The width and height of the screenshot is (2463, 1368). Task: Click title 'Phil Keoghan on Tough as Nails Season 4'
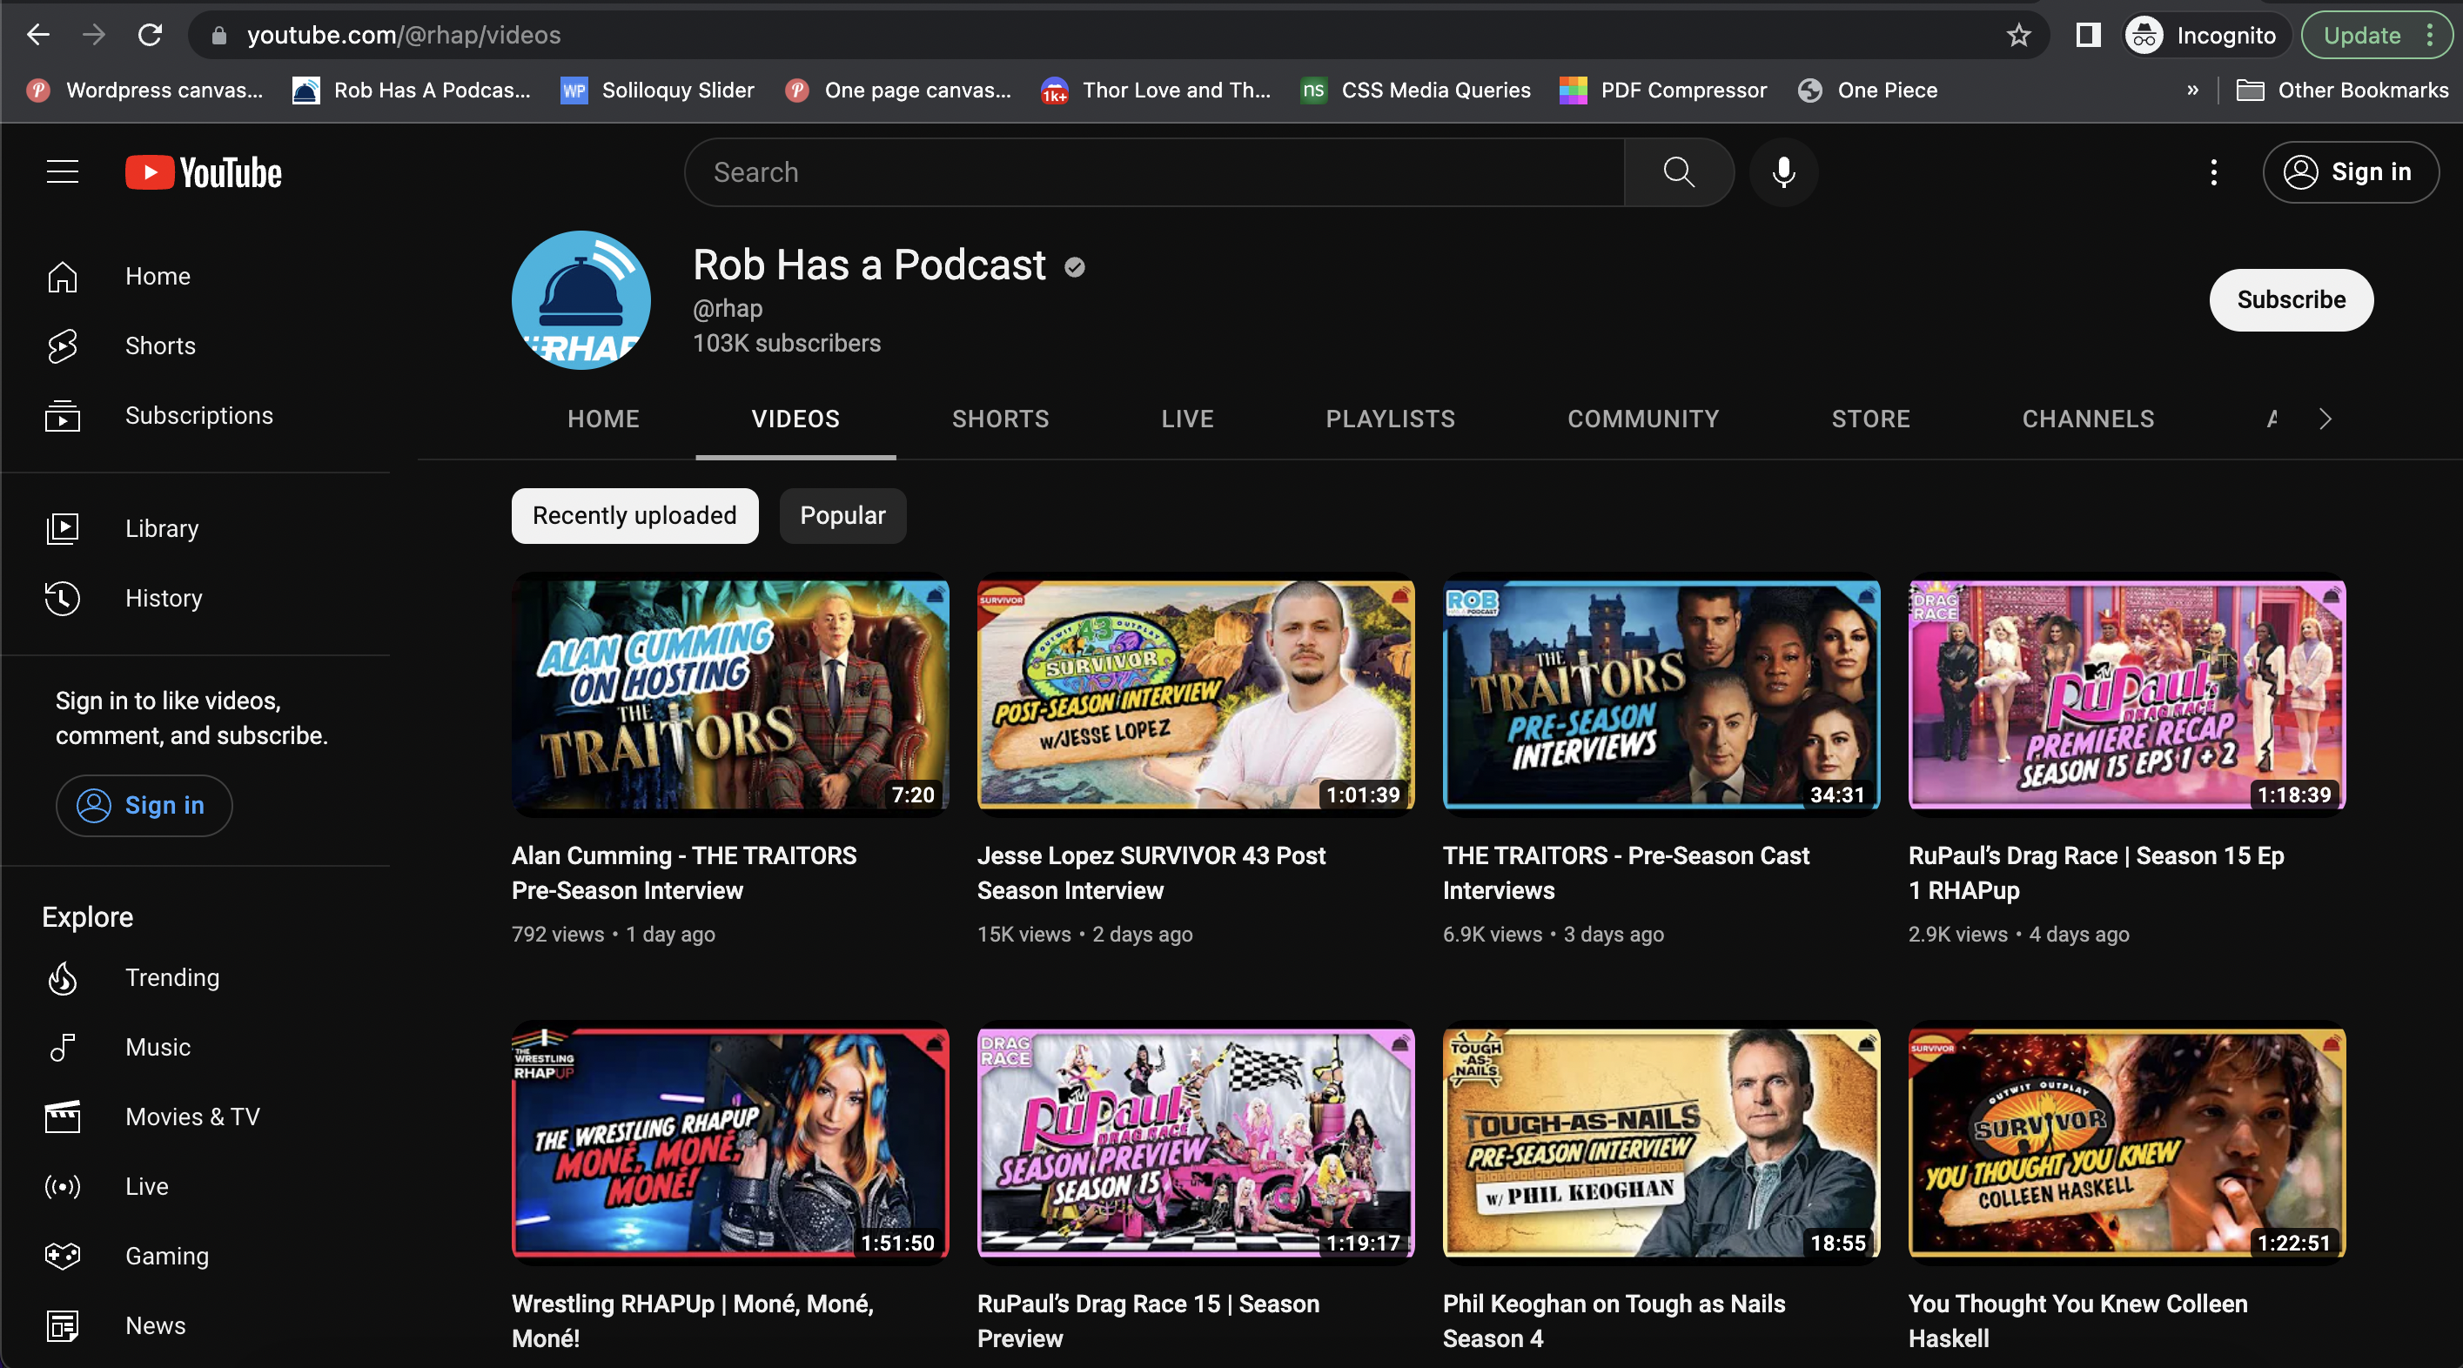coord(1614,1322)
